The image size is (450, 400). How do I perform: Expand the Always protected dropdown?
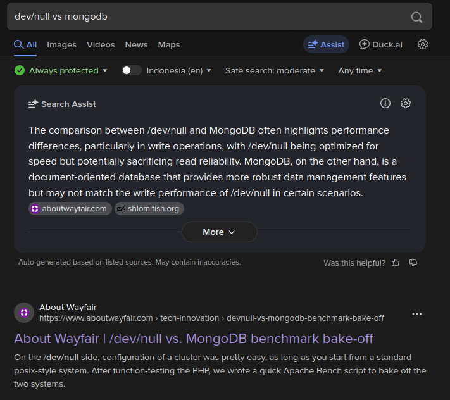coord(68,71)
